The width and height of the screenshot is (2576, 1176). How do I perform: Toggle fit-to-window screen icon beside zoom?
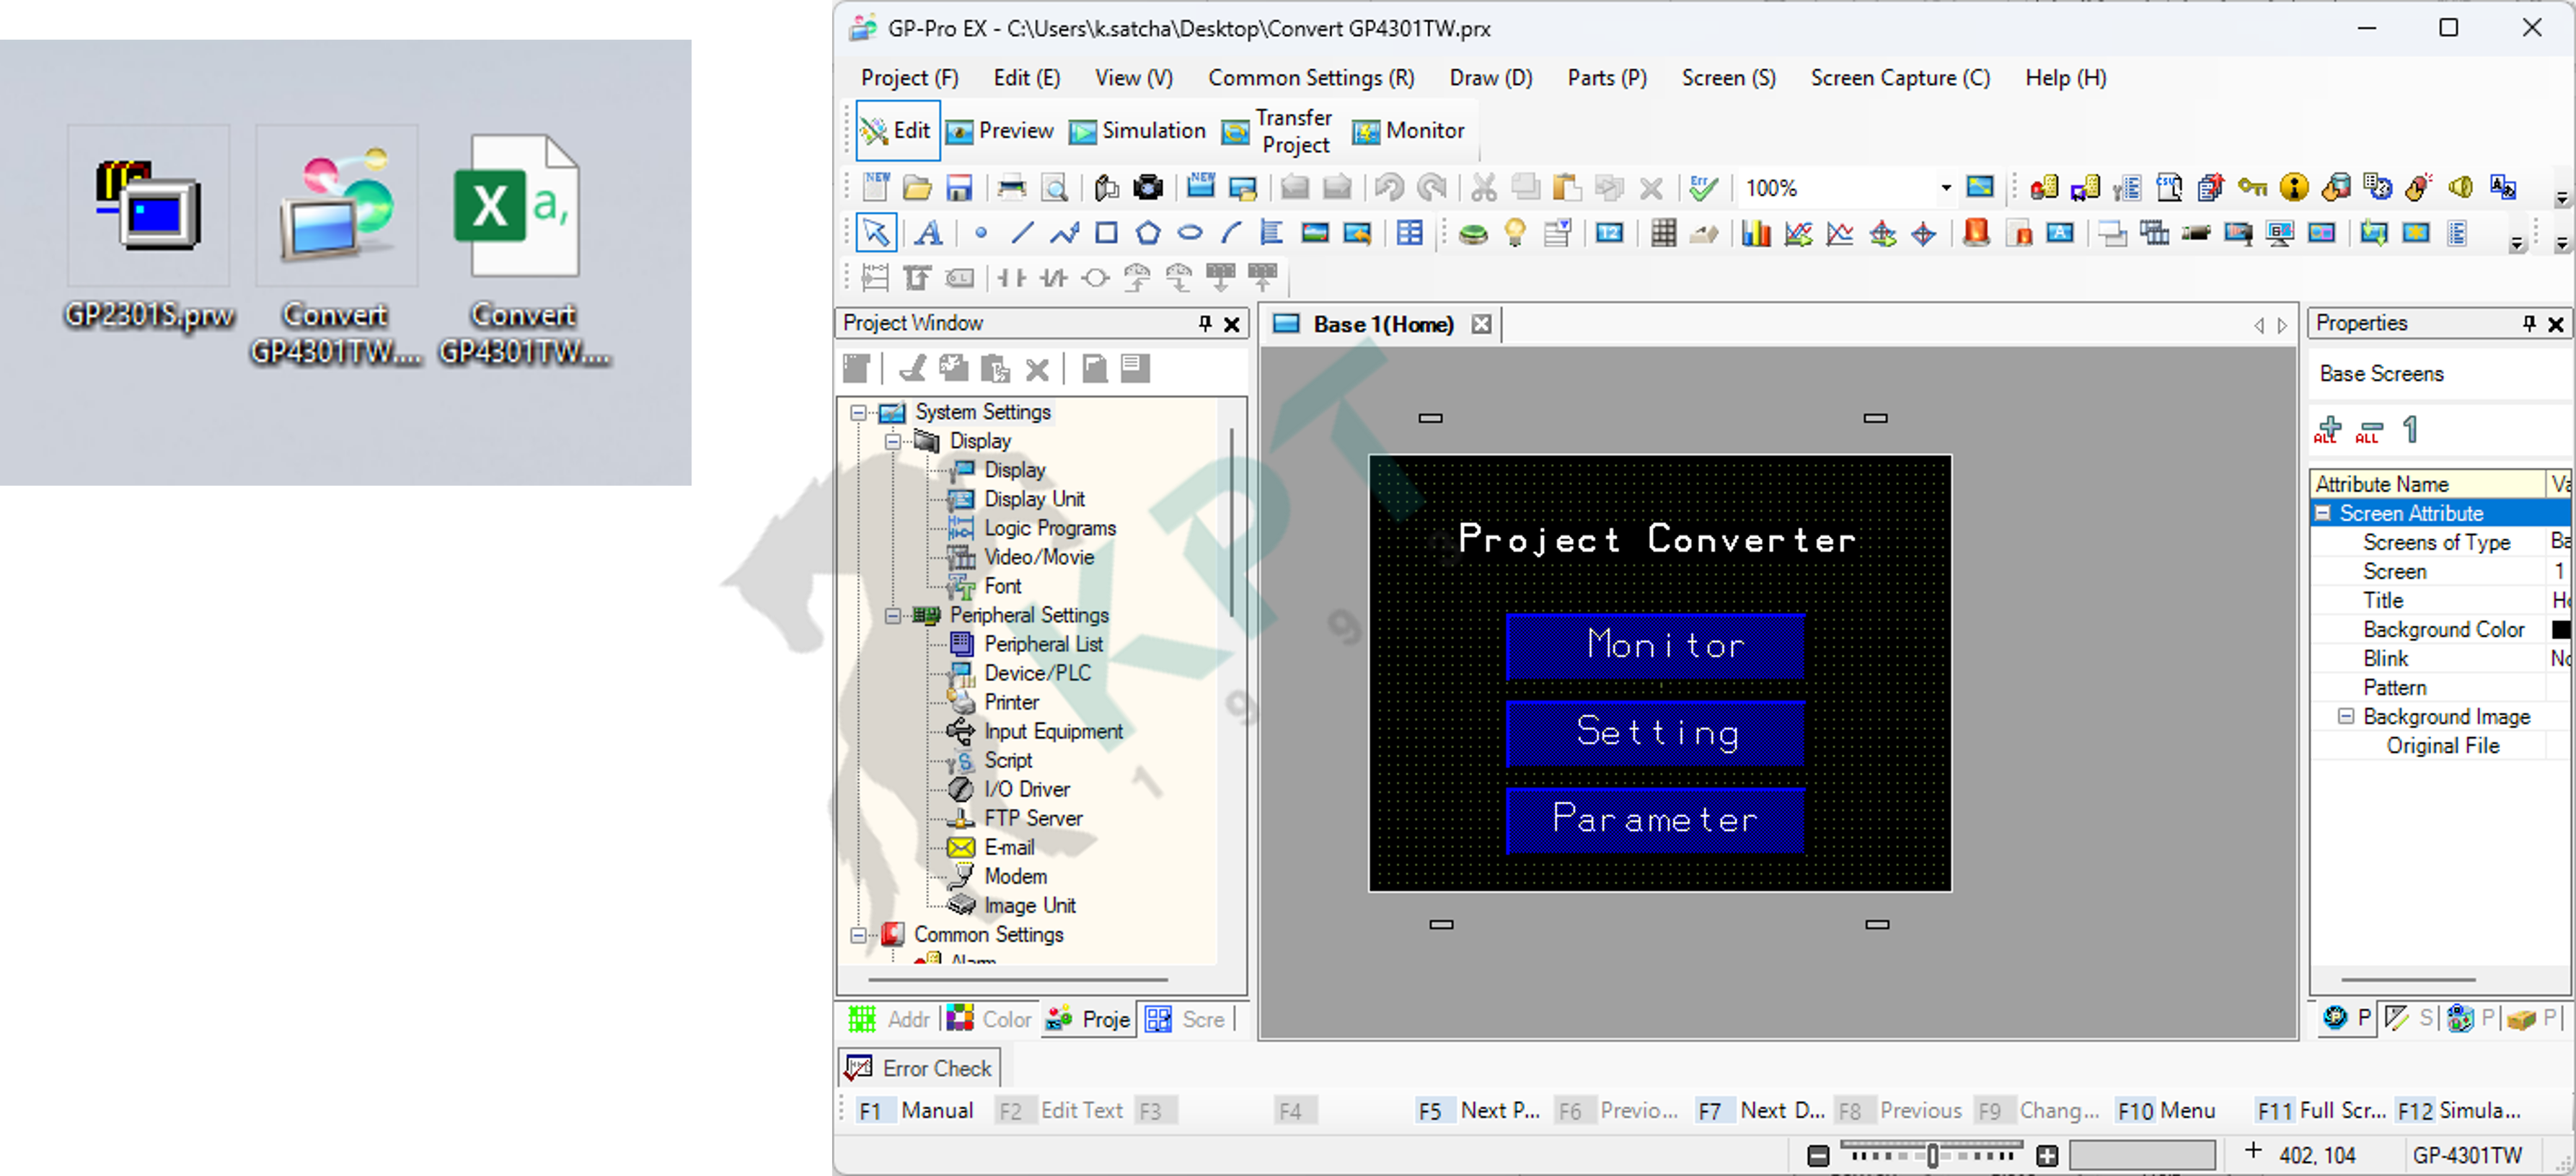tap(1980, 187)
